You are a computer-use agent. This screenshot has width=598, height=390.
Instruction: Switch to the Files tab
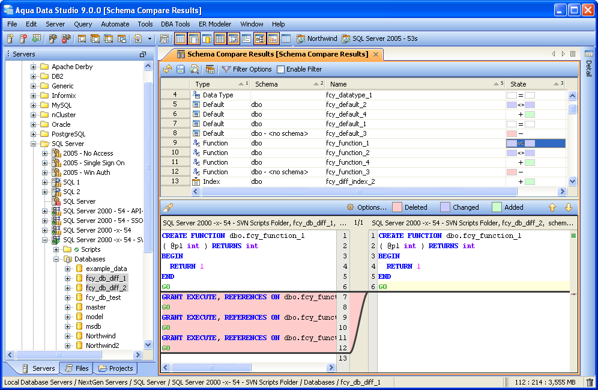(76, 368)
